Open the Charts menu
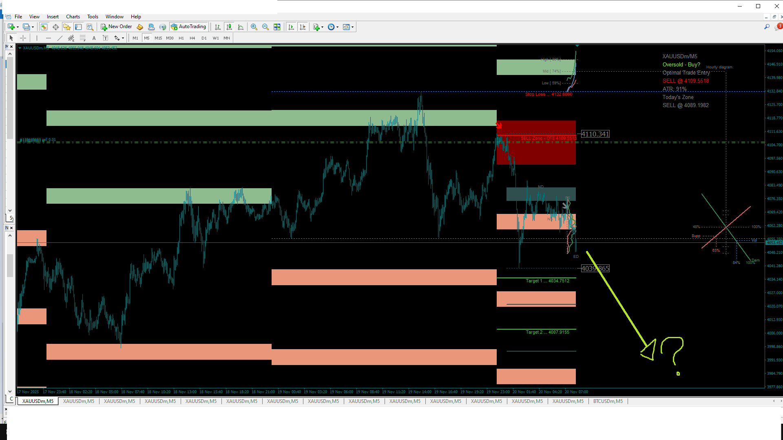This screenshot has width=783, height=440. (x=73, y=17)
